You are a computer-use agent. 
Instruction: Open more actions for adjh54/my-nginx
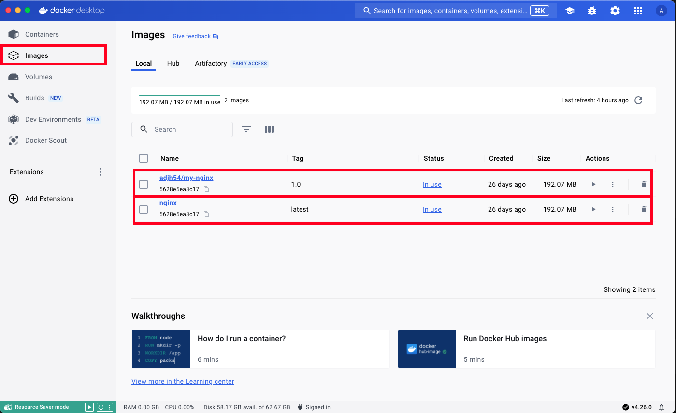613,184
